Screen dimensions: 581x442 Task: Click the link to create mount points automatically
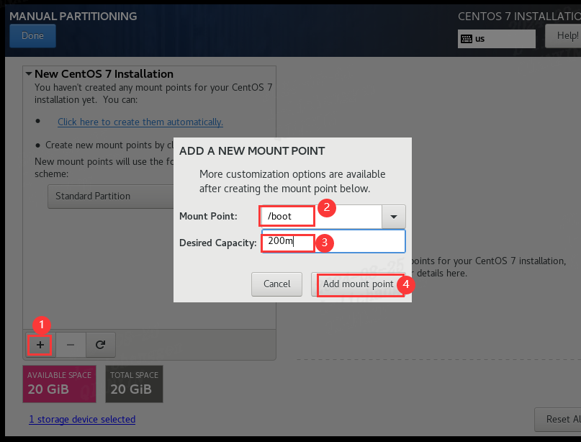140,122
